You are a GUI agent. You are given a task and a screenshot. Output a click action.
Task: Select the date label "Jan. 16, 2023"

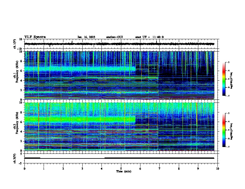point(86,37)
